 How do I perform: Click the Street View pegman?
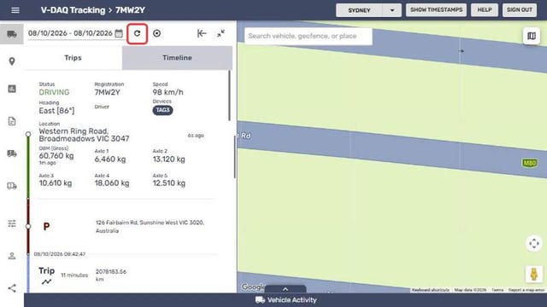point(533,274)
